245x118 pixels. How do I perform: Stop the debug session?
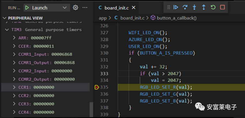click(222, 7)
